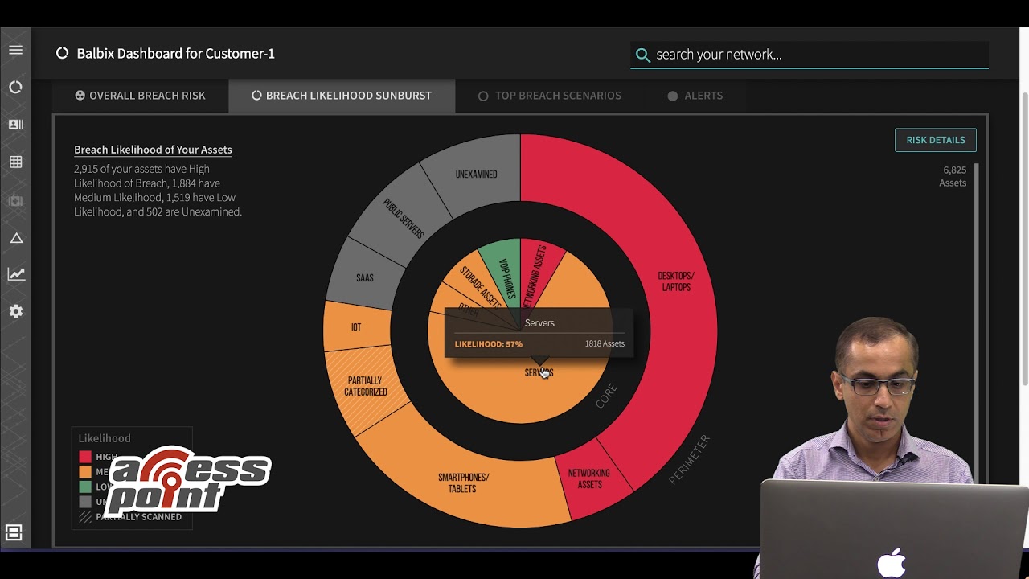Focus the 'search your network' field

click(x=810, y=55)
